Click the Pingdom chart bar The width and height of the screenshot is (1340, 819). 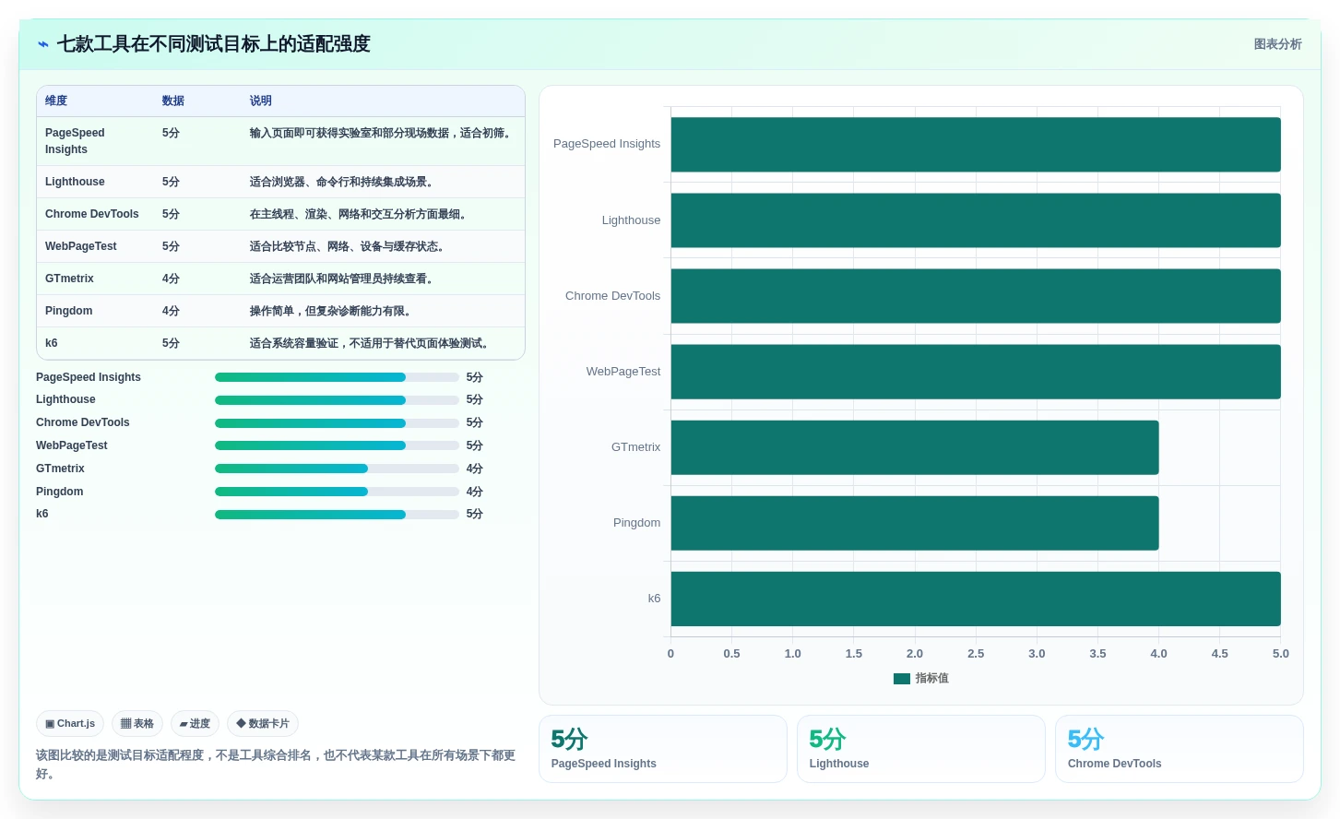(915, 523)
